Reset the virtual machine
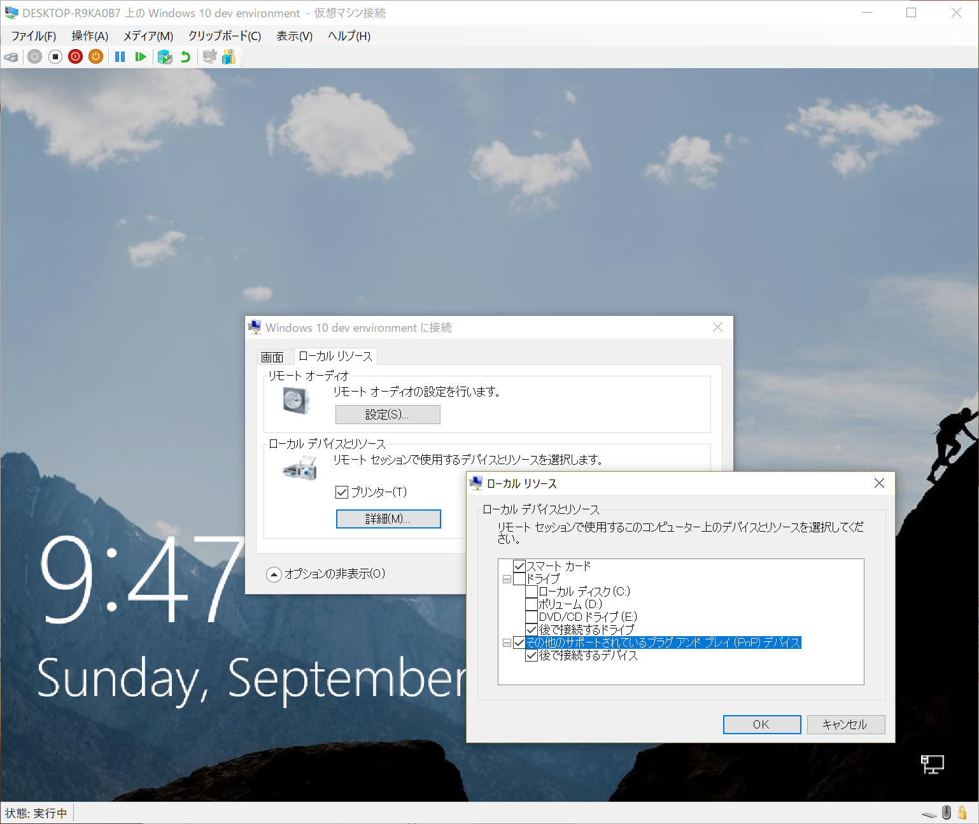 point(141,57)
